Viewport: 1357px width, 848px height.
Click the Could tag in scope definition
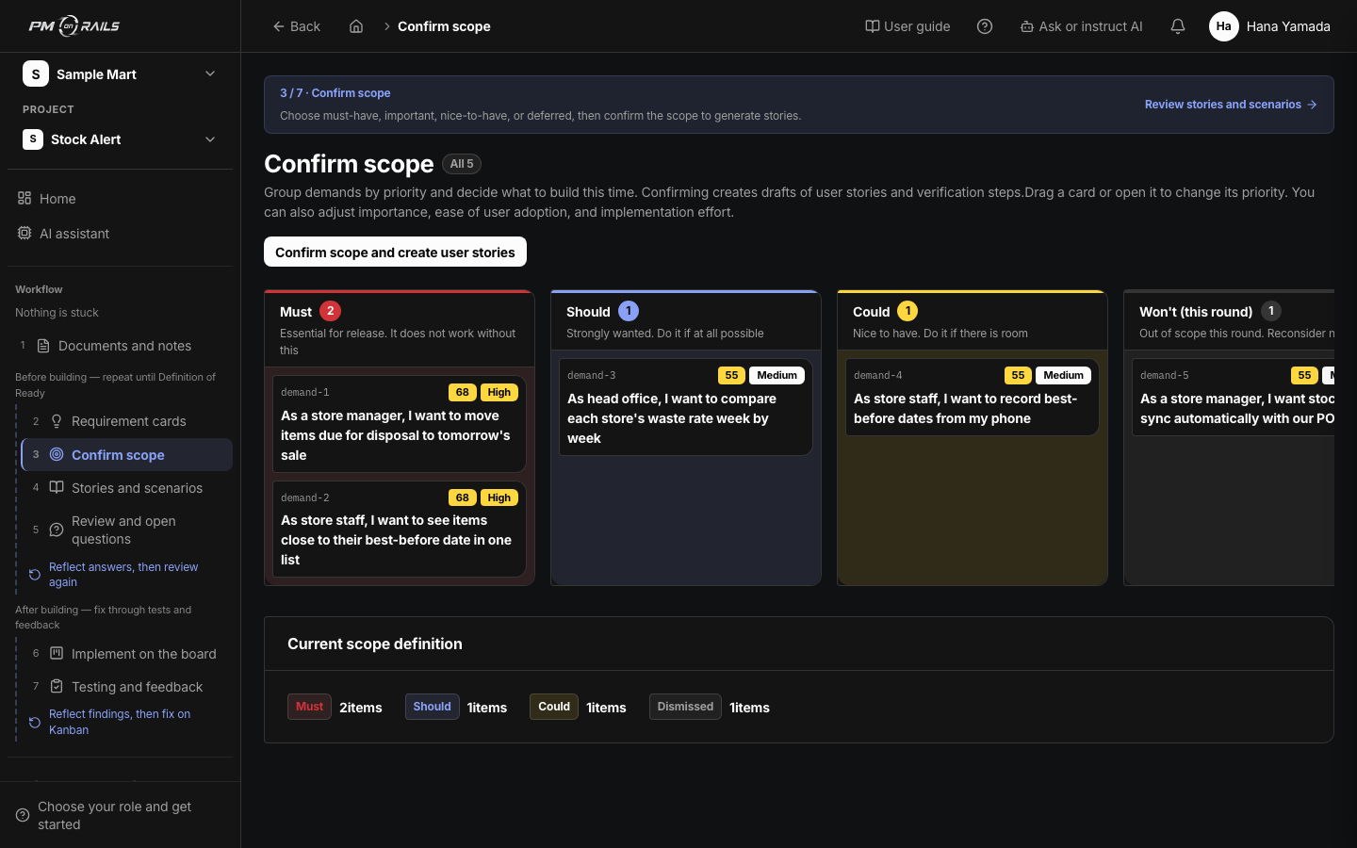pos(554,707)
